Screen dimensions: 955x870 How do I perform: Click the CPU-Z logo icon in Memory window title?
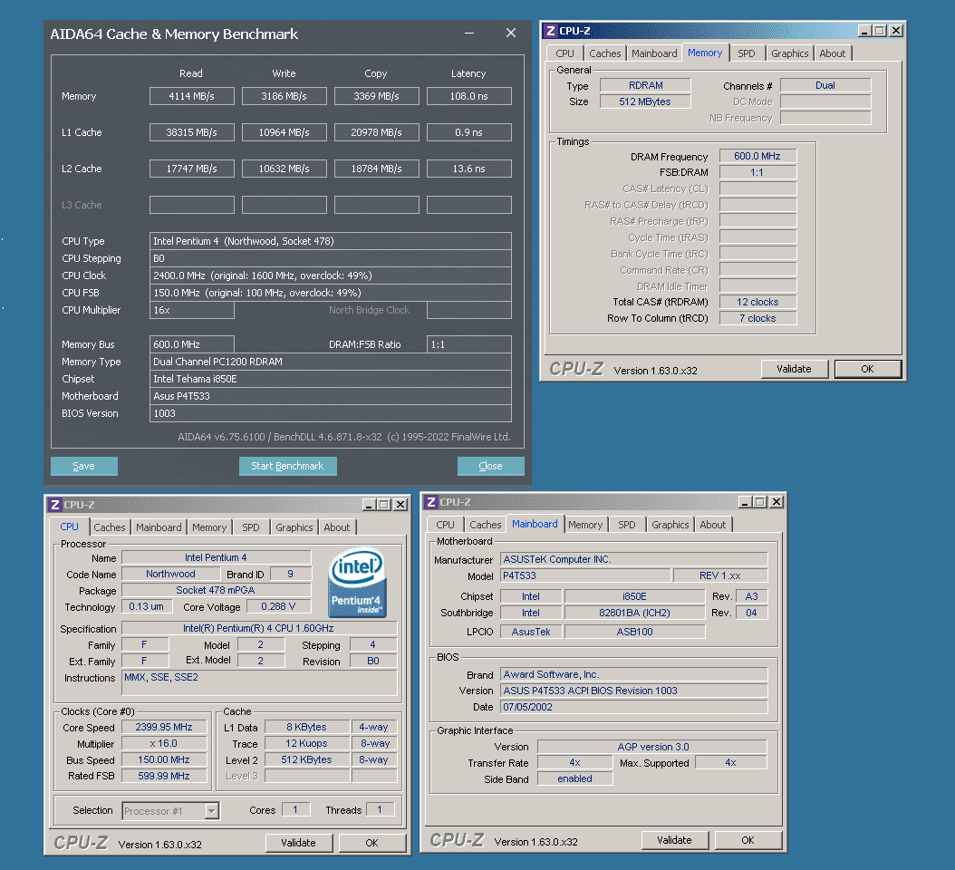pyautogui.click(x=551, y=31)
